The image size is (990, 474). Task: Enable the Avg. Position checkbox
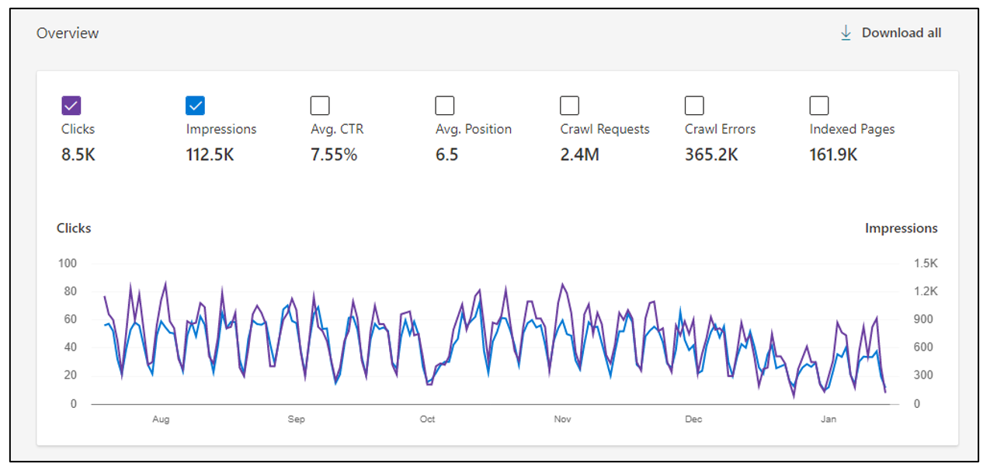[445, 106]
